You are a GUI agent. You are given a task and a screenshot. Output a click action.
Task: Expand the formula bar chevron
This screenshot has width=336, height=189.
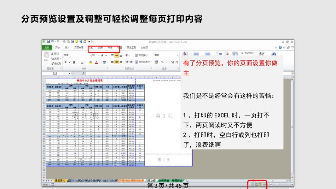click(x=292, y=73)
